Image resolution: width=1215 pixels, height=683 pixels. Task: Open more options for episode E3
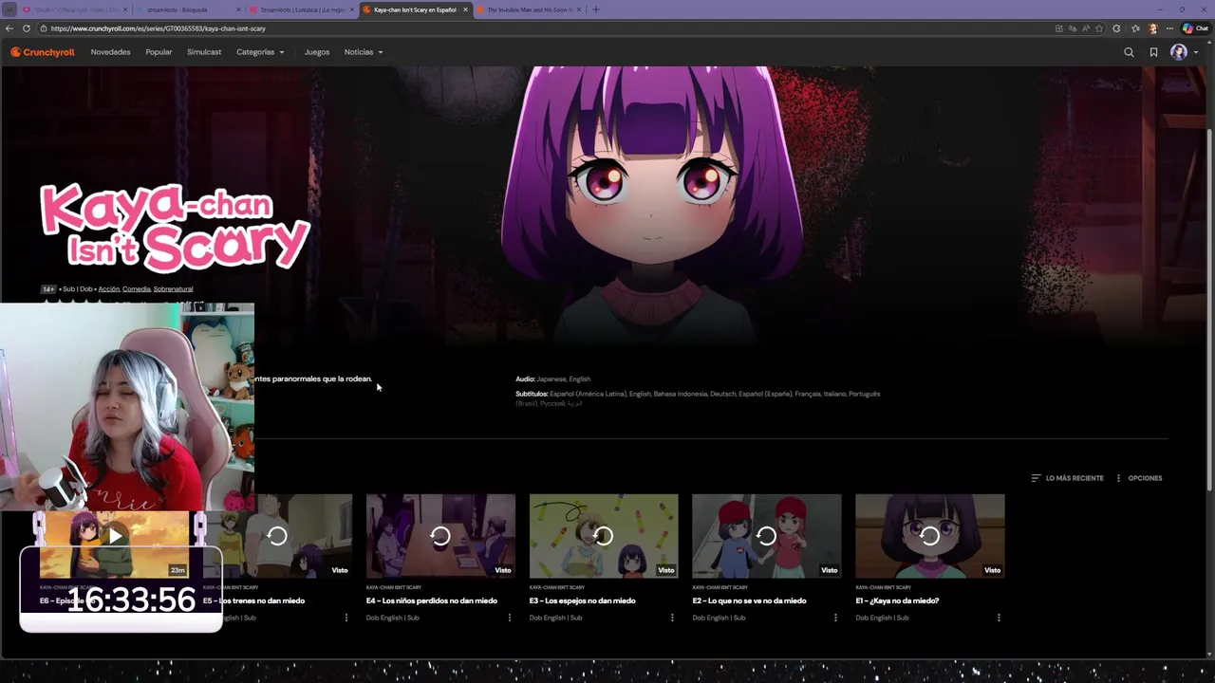click(672, 618)
